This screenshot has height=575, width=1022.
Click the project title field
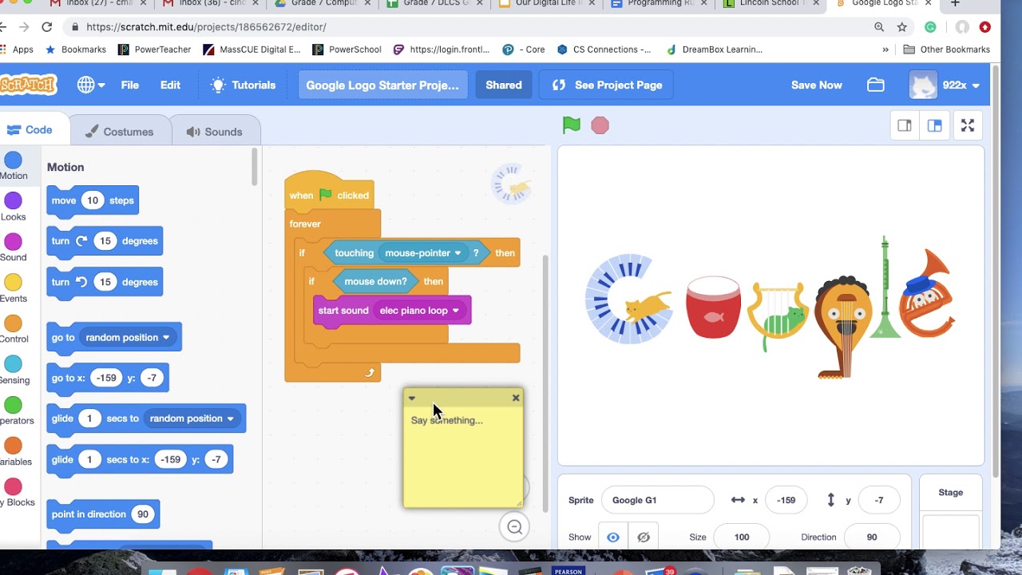pos(382,85)
